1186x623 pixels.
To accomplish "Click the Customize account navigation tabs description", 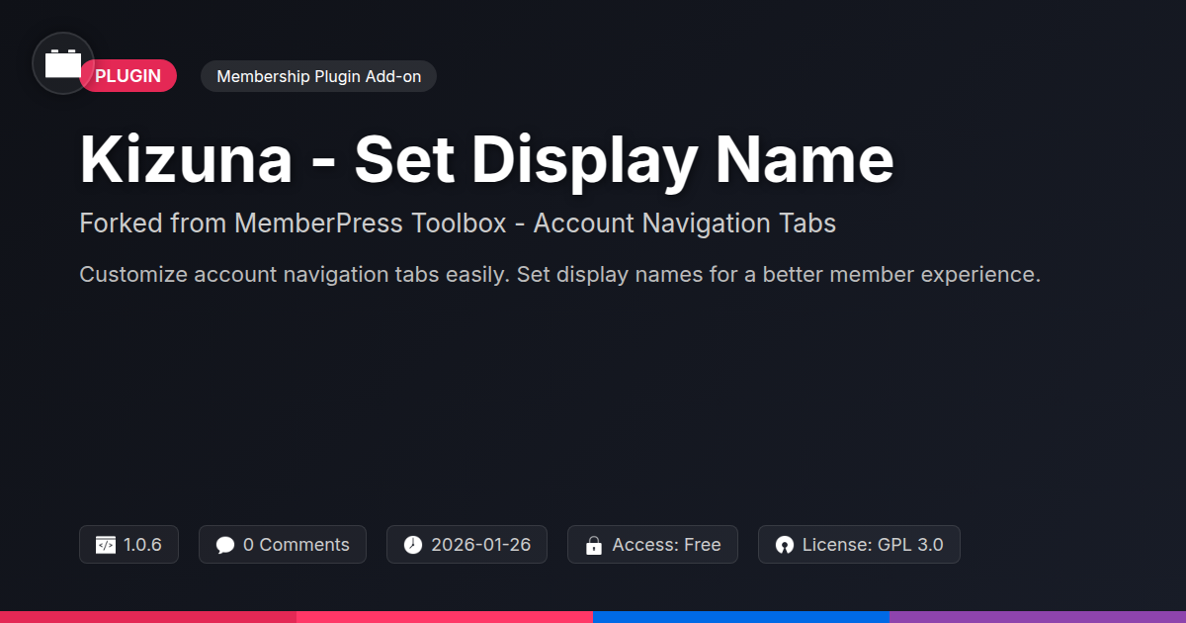I will click(559, 275).
